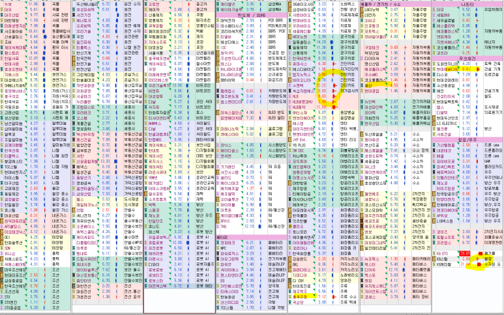Select the 포스코케미칼 stock row
The width and height of the screenshot is (504, 315).
click(x=395, y=238)
